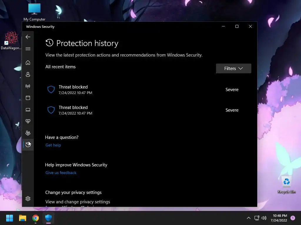
Task: Expand the Filters dropdown
Action: [x=233, y=69]
